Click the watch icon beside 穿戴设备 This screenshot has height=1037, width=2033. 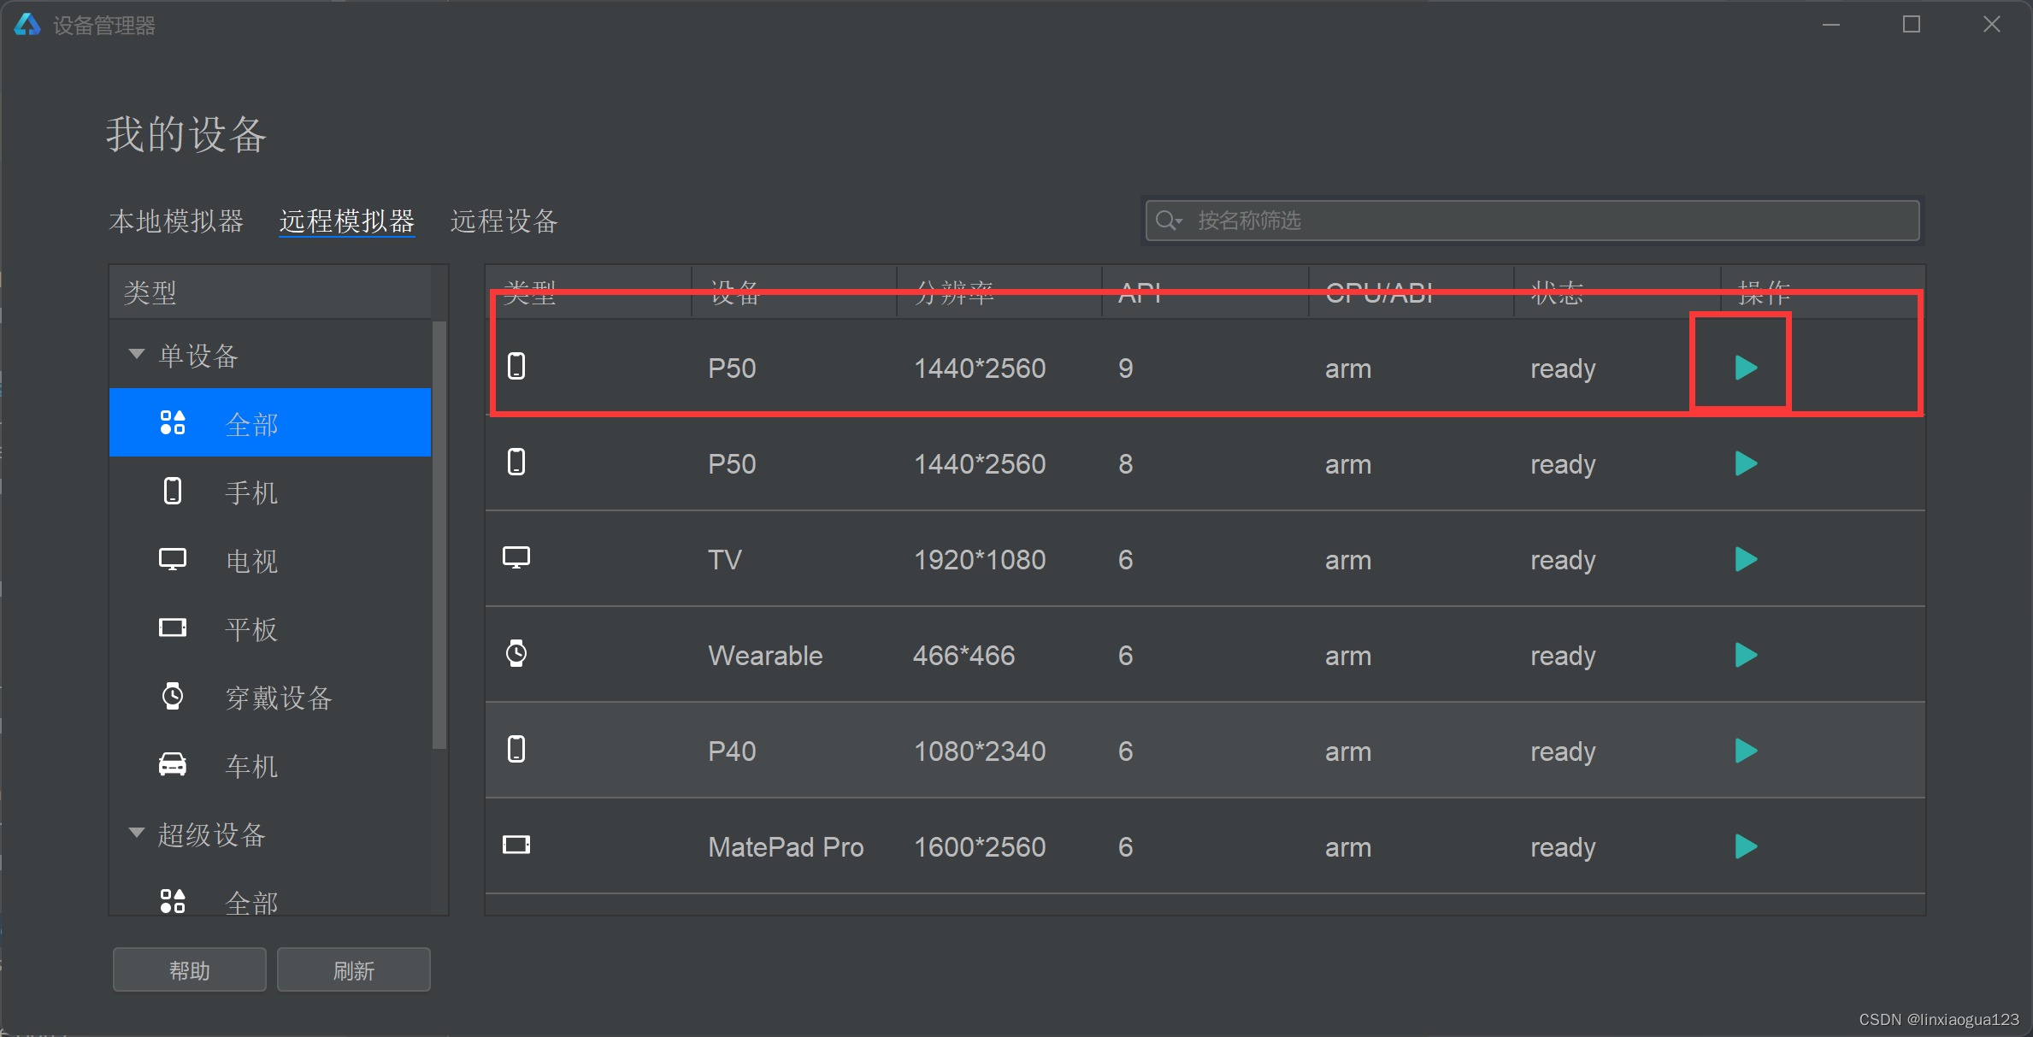tap(173, 696)
